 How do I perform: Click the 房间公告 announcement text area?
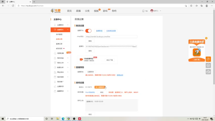(112, 105)
